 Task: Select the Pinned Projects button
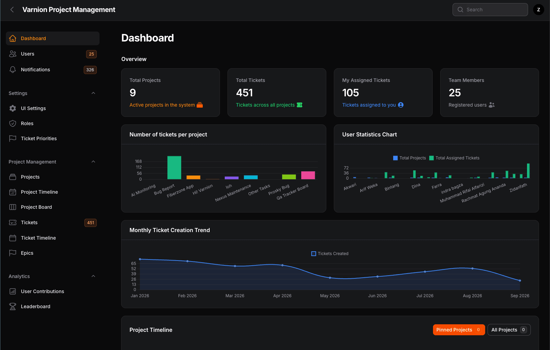[x=459, y=330]
